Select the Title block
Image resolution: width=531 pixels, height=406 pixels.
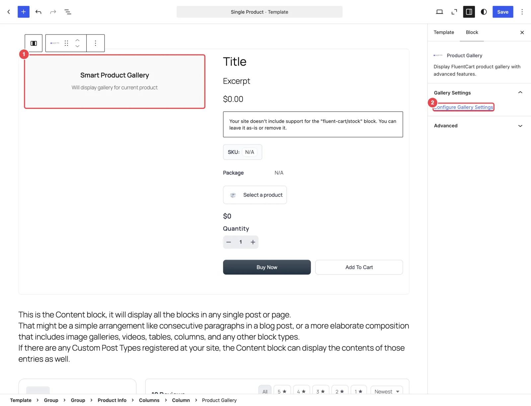(x=235, y=62)
